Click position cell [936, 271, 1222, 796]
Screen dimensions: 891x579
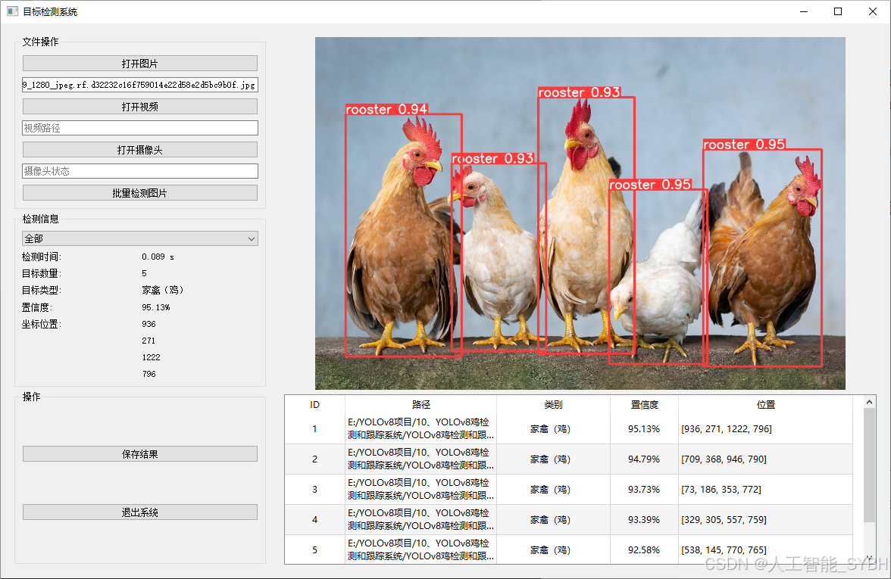[765, 428]
